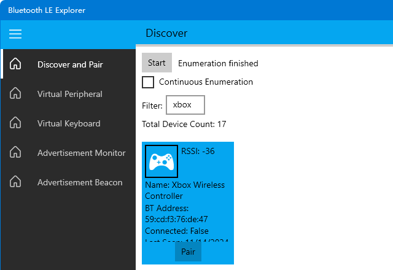The height and width of the screenshot is (270, 393).
Task: Click the Discover and Pair home icon
Action: 15,64
